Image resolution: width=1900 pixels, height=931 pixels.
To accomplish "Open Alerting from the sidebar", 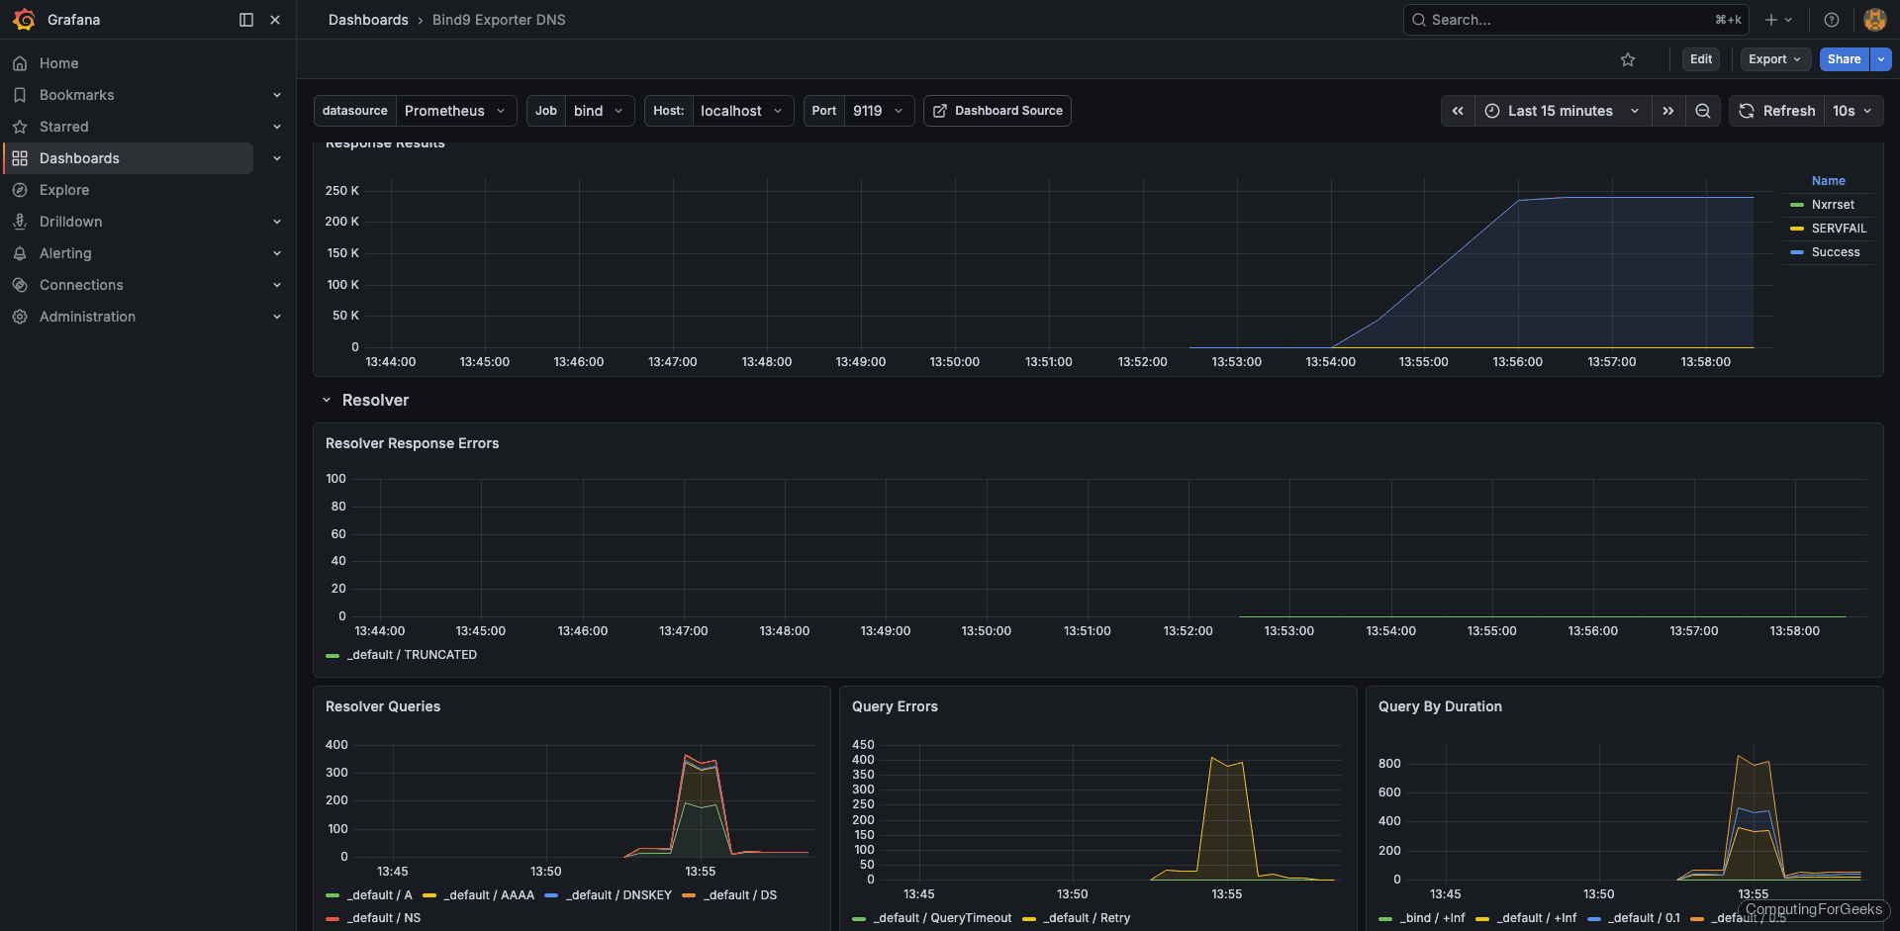I will pos(64,252).
